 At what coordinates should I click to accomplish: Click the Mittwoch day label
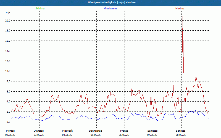tap(67, 131)
